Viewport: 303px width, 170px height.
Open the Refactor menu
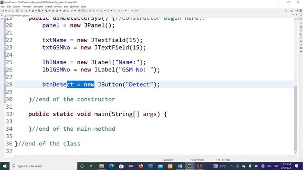click(x=27, y=7)
